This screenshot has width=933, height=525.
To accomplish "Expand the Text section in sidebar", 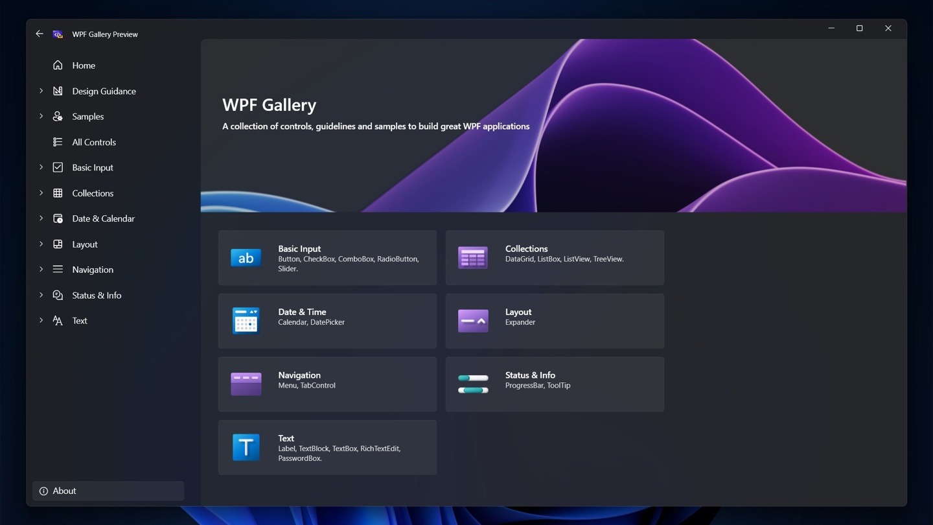I will (41, 320).
